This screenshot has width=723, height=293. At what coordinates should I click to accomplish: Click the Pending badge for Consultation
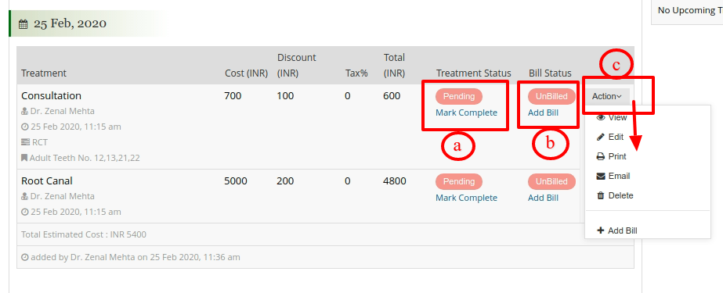tap(459, 97)
